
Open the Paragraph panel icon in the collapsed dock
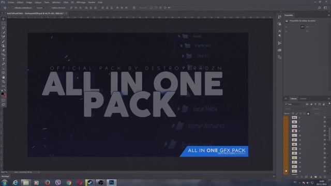tap(279, 36)
